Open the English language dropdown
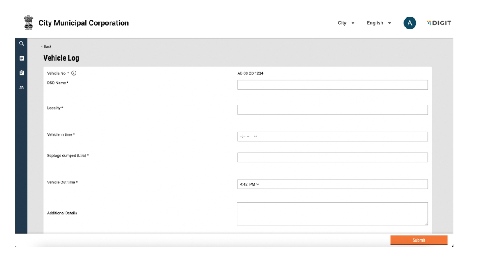 379,23
